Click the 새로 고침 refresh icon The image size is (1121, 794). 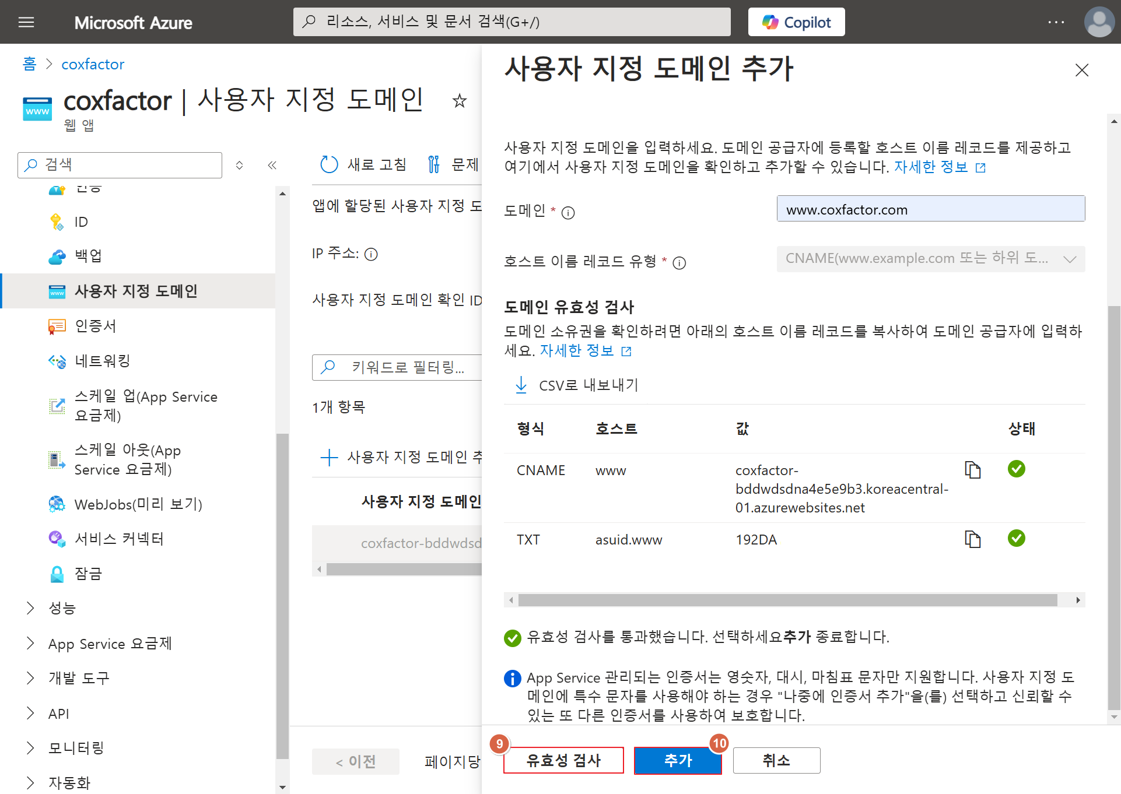pos(329,165)
